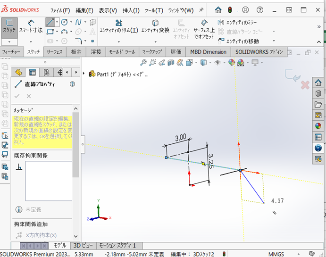Toggle the Sketch (スケッチ) mode button

[8, 26]
